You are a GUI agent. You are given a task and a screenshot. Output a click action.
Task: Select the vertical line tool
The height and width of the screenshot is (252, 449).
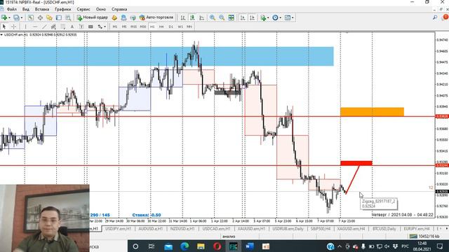pyautogui.click(x=25, y=27)
